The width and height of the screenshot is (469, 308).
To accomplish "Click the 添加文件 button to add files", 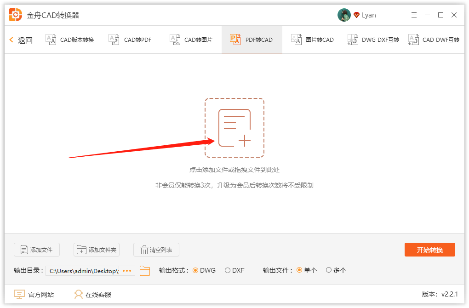I will click(36, 249).
